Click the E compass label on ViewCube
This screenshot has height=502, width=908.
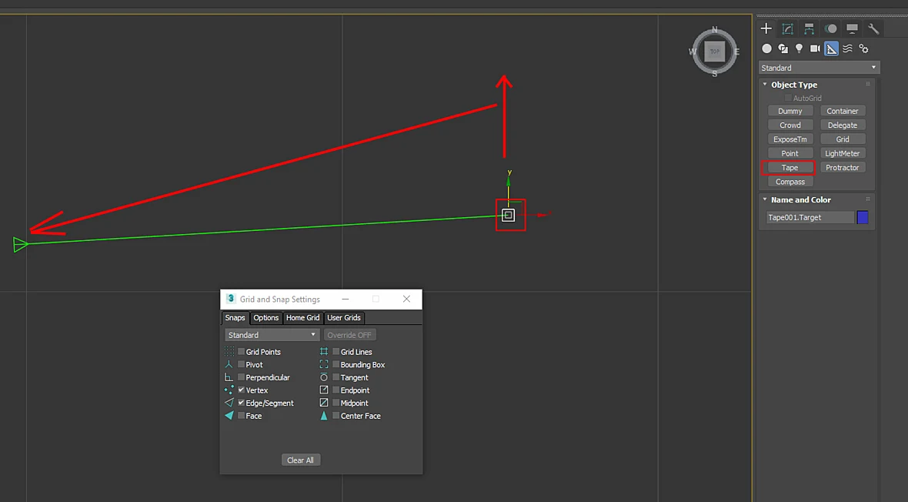pos(736,52)
